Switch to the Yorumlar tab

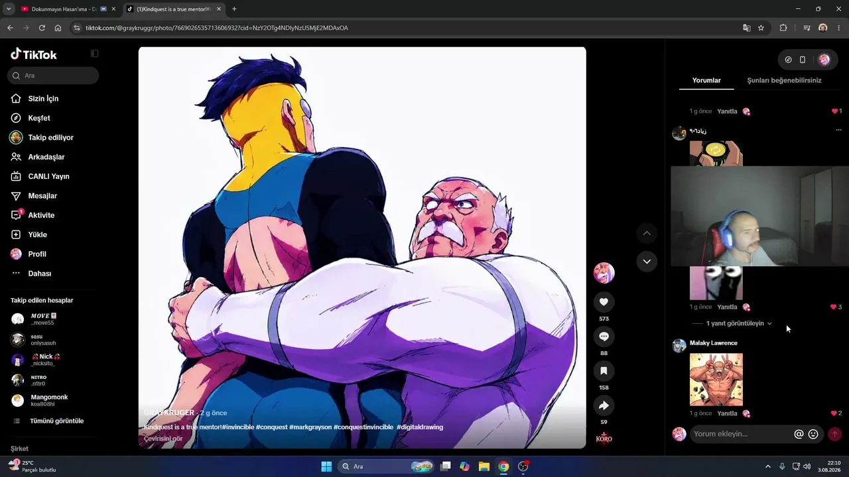coord(706,80)
